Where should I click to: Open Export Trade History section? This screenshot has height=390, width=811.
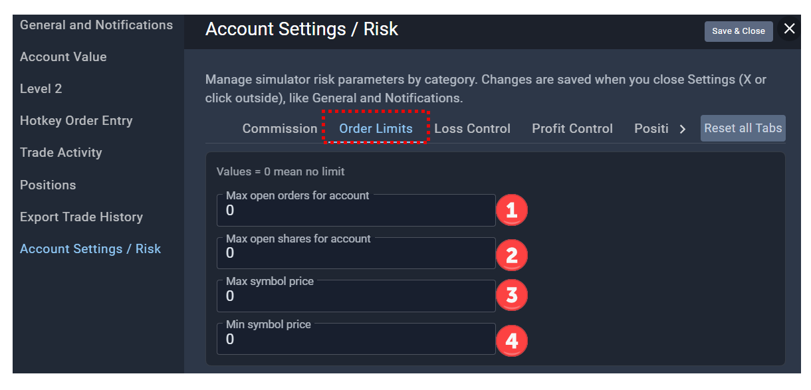(x=81, y=217)
